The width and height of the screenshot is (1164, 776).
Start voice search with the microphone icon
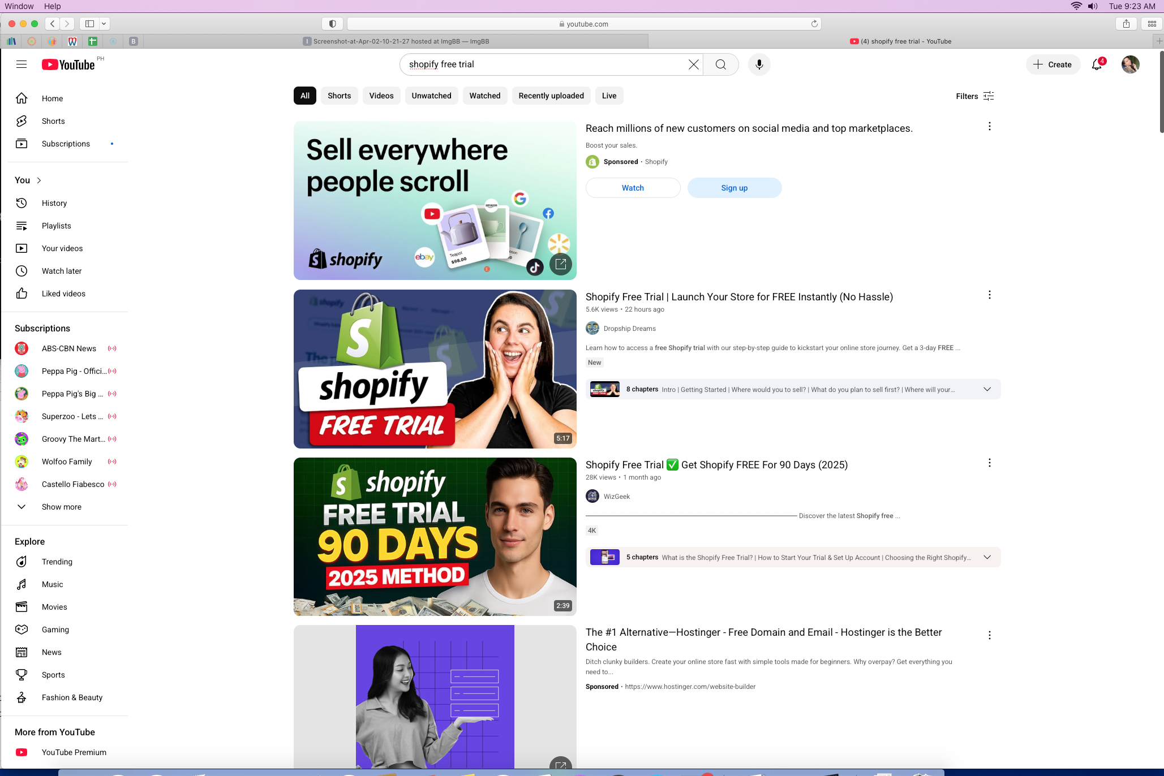pos(759,64)
